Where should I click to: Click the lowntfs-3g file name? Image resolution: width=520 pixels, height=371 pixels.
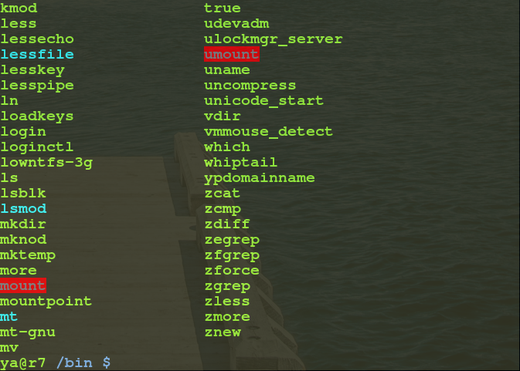pos(46,163)
